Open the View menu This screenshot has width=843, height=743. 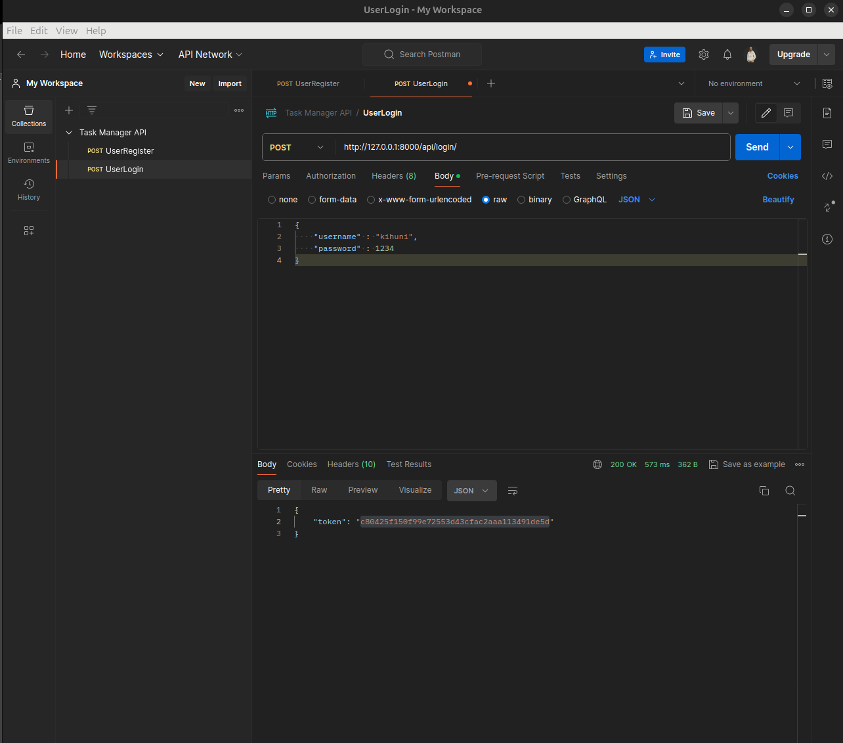(x=66, y=31)
